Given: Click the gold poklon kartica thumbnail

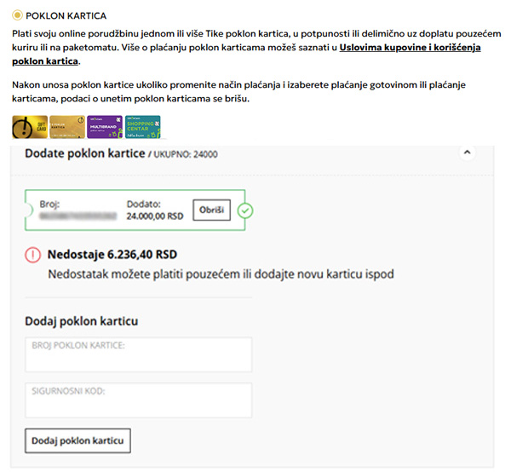Looking at the screenshot, I should click(x=67, y=127).
